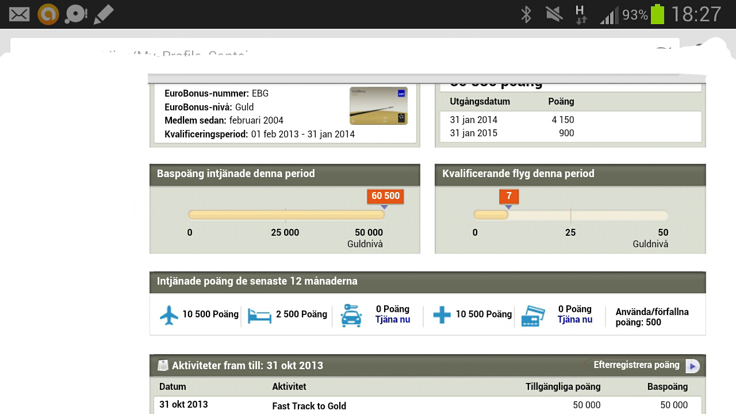Open the orange circular app notification icon
The width and height of the screenshot is (736, 414).
(x=48, y=14)
